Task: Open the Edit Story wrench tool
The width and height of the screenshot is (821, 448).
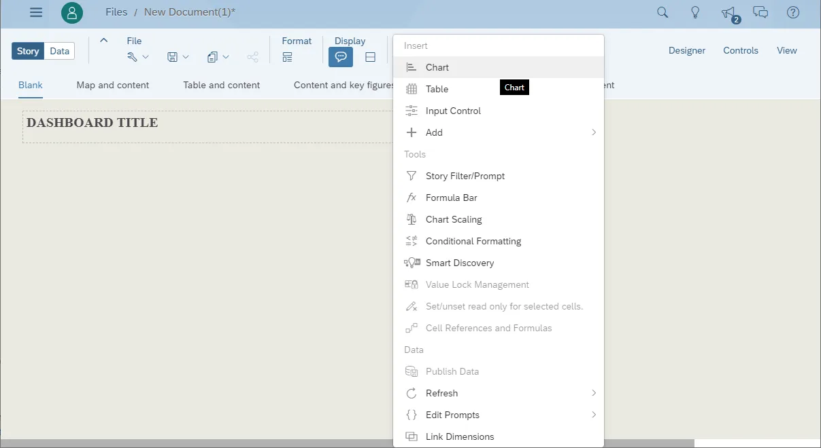Action: pyautogui.click(x=133, y=56)
